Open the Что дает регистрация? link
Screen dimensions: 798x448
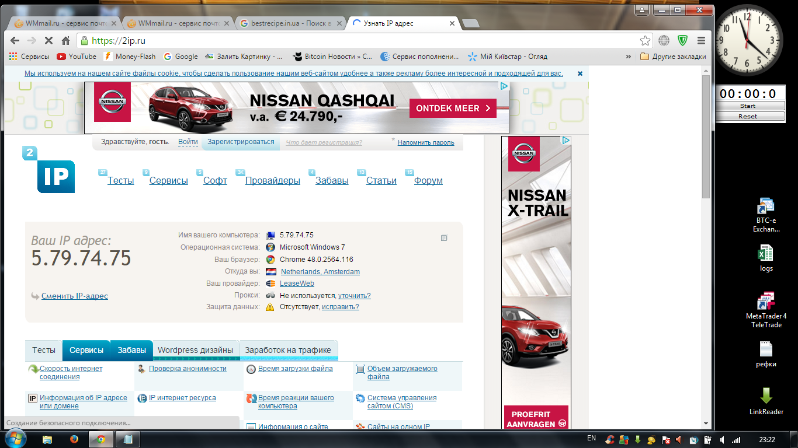324,142
